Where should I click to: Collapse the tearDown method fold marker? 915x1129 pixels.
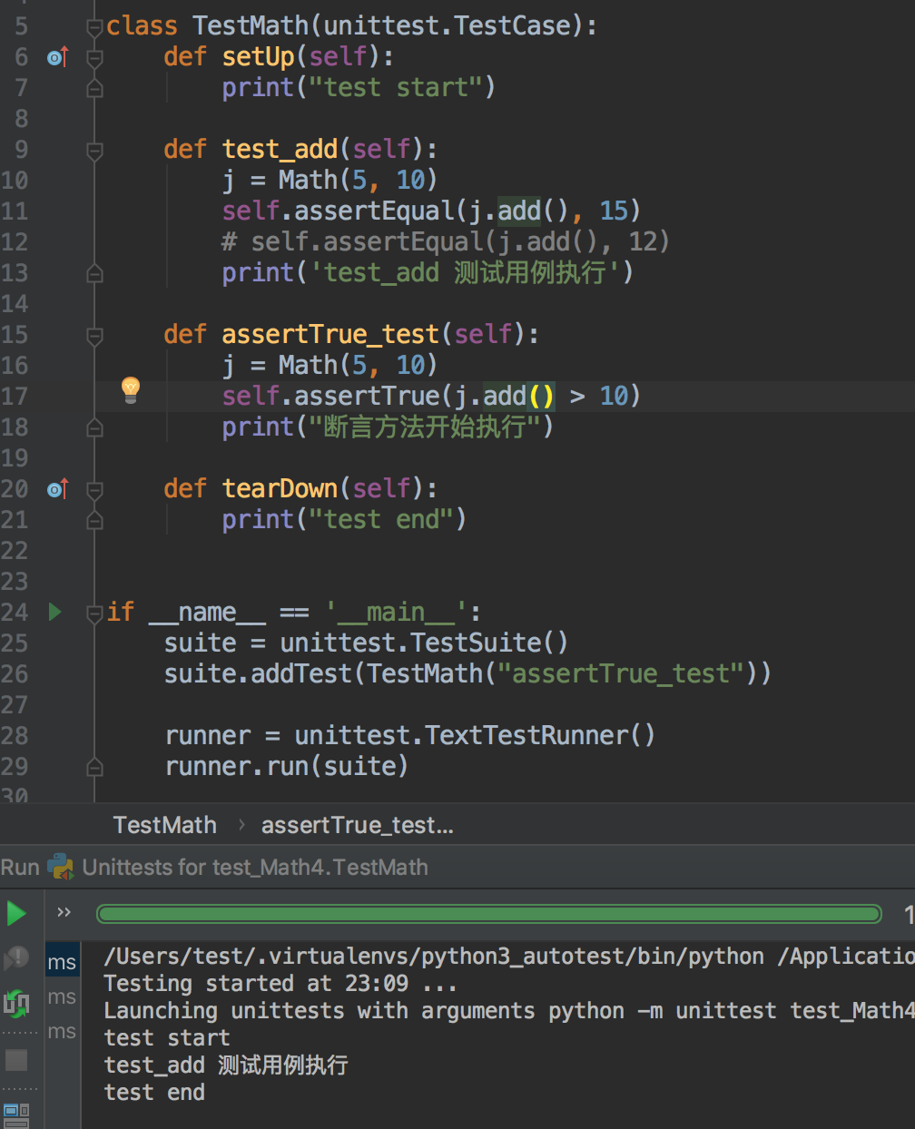point(94,490)
